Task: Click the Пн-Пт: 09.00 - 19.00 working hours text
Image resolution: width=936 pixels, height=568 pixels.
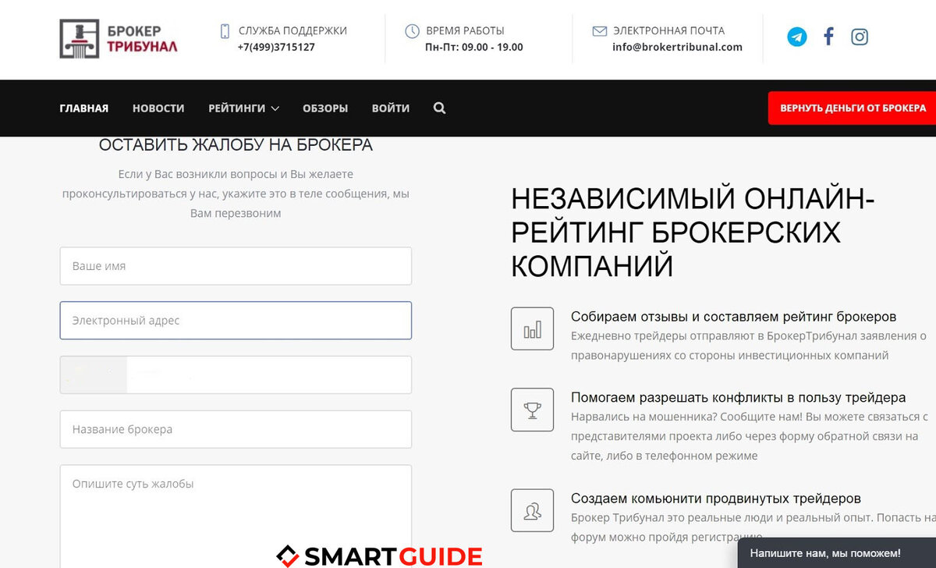Action: (474, 47)
